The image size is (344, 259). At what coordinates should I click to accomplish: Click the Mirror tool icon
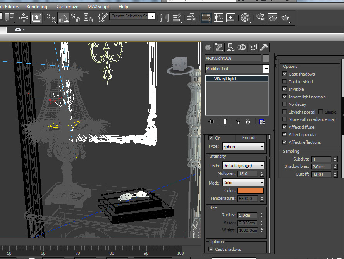coord(164,17)
